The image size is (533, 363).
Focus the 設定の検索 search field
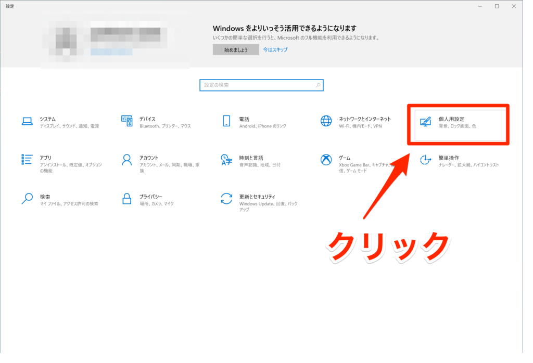coord(258,85)
